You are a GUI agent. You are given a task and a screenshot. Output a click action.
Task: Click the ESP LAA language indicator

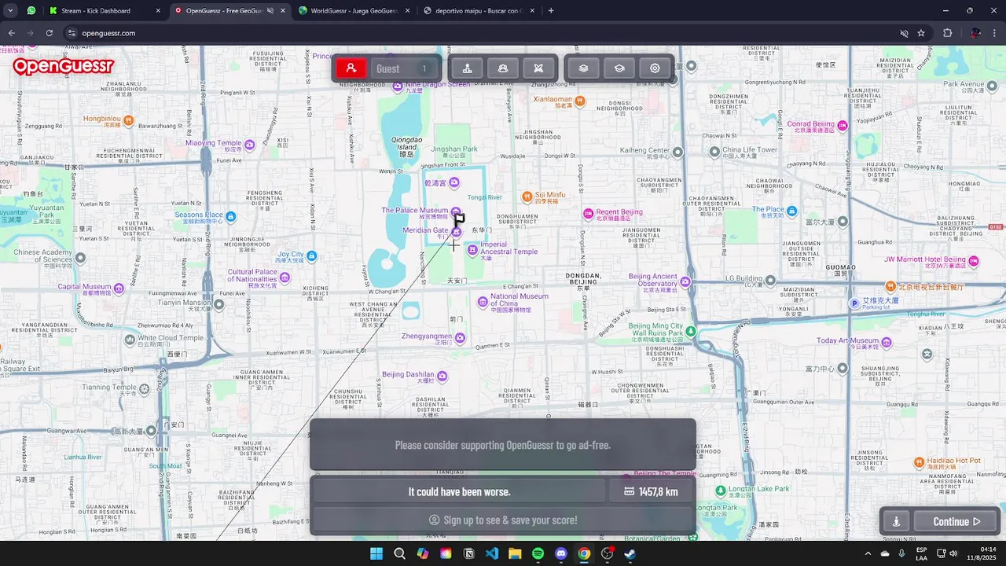(x=922, y=553)
